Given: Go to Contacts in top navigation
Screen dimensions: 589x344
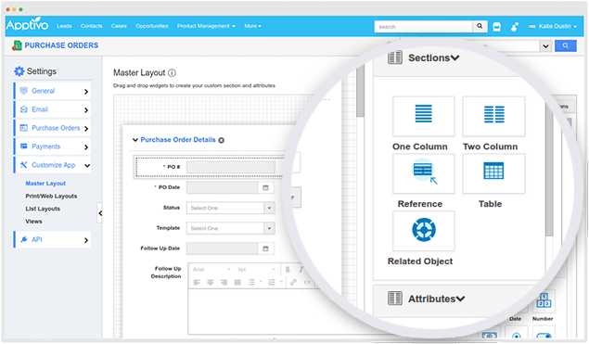Looking at the screenshot, I should coord(91,26).
